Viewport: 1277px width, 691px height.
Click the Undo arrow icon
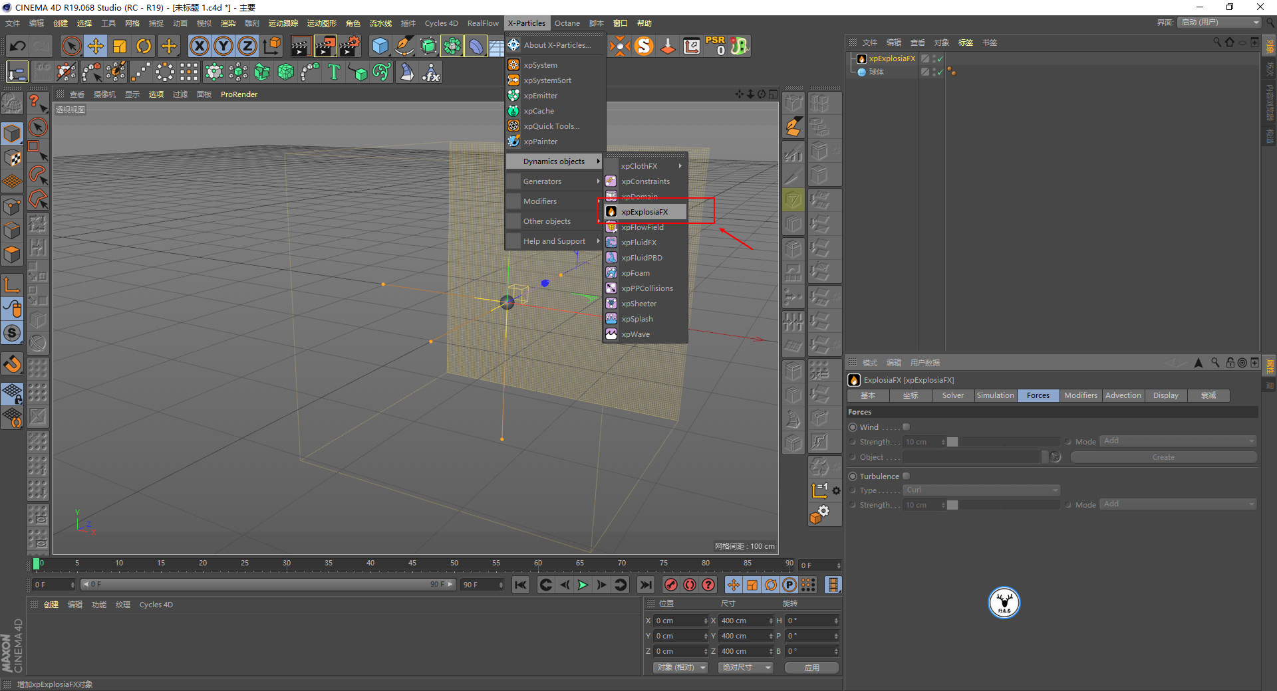(x=18, y=46)
